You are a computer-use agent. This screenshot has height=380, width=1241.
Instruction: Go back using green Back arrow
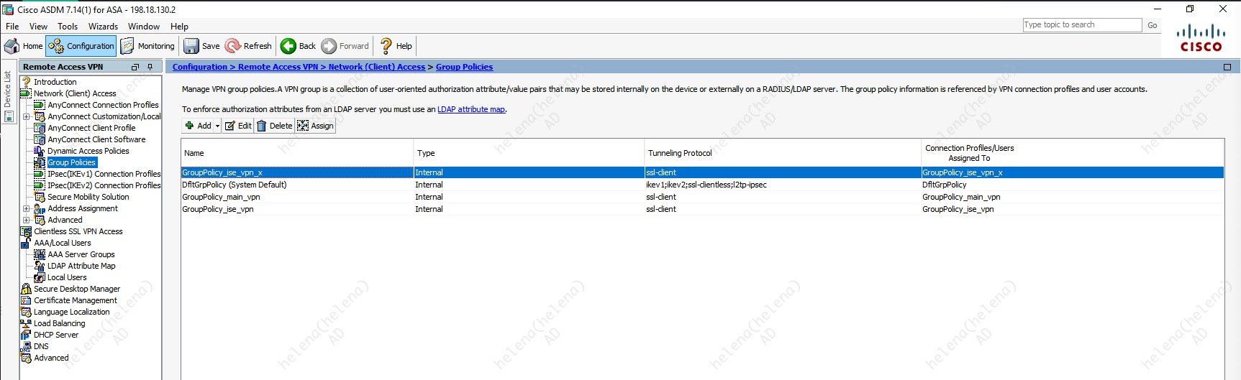click(x=288, y=46)
